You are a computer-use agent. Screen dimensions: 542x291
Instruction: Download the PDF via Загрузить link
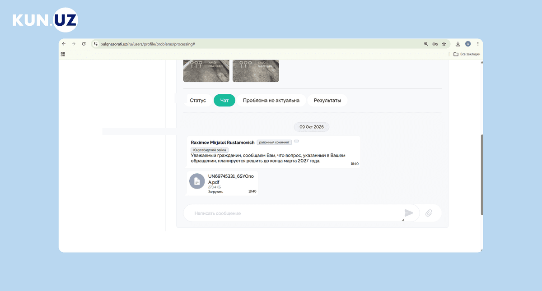pyautogui.click(x=215, y=192)
